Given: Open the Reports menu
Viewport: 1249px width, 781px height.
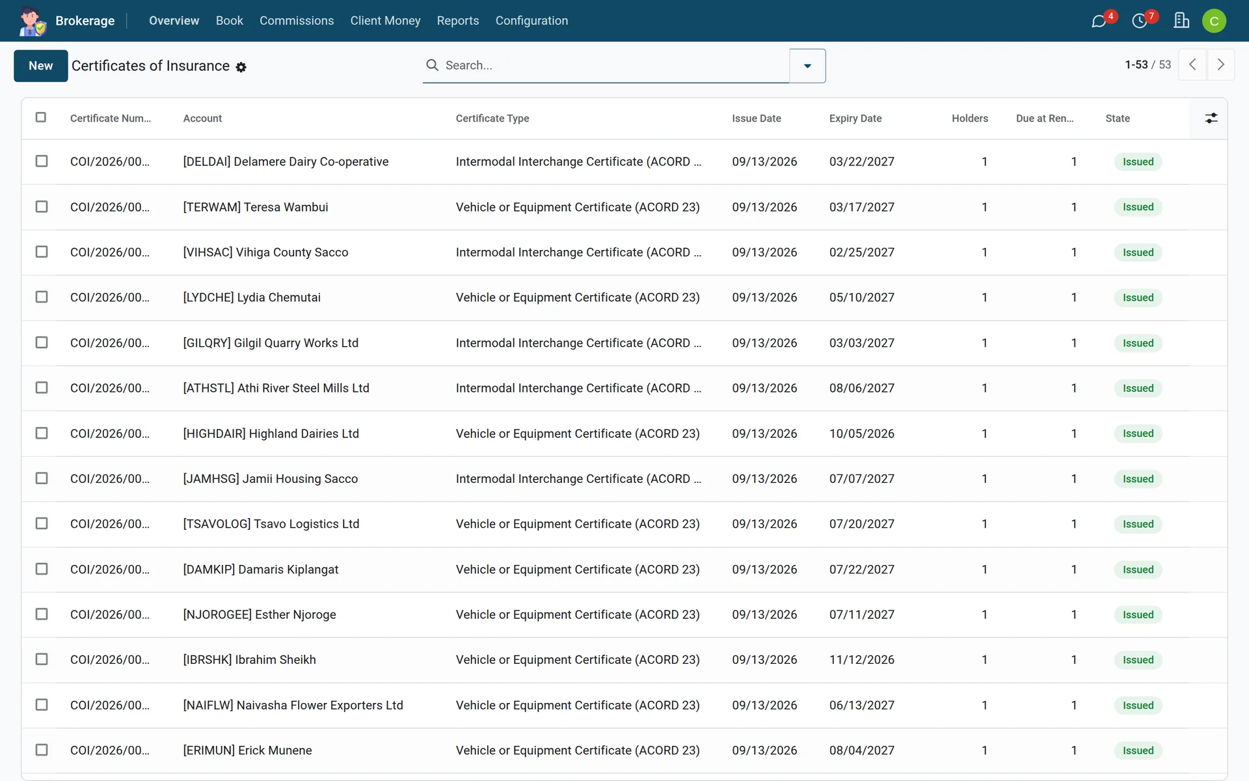Looking at the screenshot, I should (x=458, y=21).
